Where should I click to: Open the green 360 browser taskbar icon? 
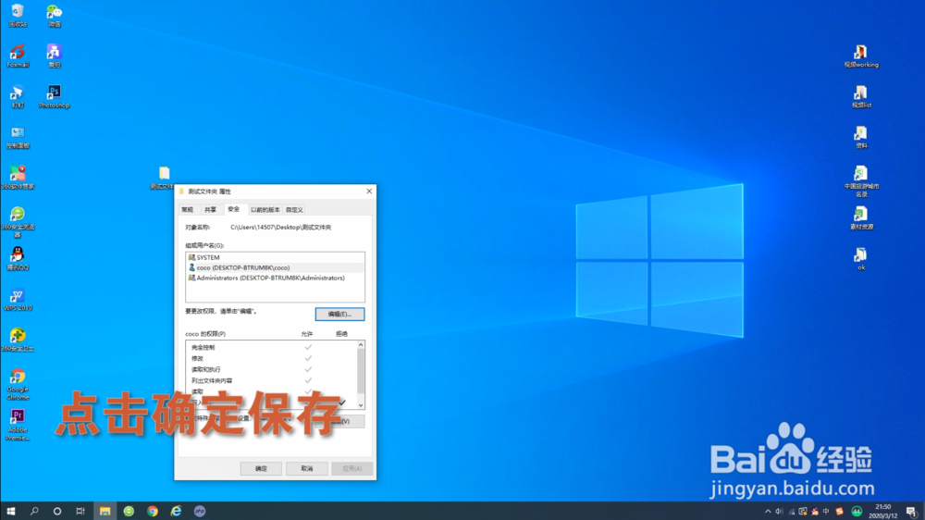click(129, 511)
